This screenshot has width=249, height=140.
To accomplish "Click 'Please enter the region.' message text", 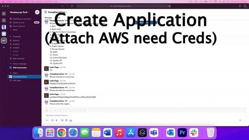I will [x=60, y=104].
